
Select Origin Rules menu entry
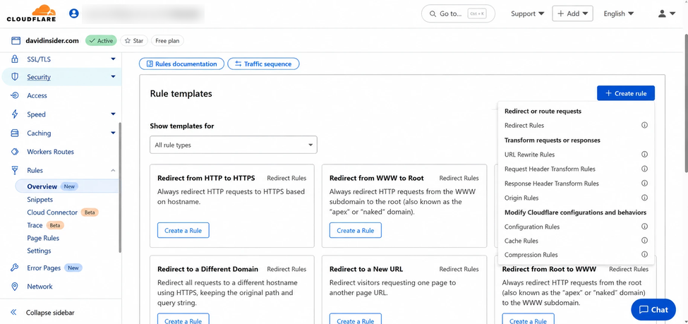(x=521, y=198)
